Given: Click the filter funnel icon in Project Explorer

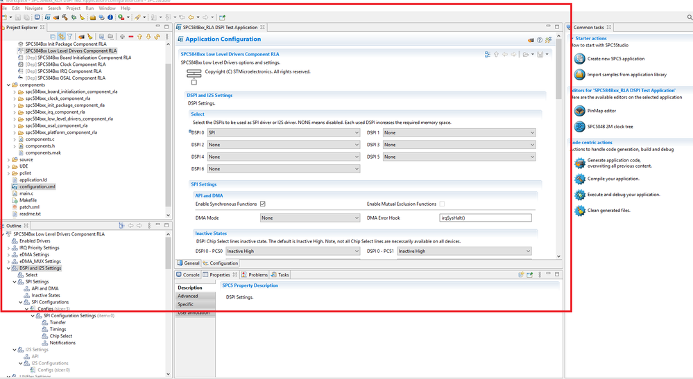Looking at the screenshot, I should pos(69,37).
